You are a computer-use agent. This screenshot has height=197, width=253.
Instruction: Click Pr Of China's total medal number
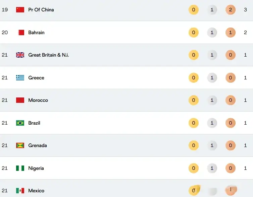[x=246, y=10]
